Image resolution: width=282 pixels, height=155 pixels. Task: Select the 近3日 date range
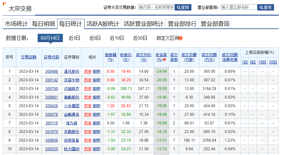pos(74,38)
